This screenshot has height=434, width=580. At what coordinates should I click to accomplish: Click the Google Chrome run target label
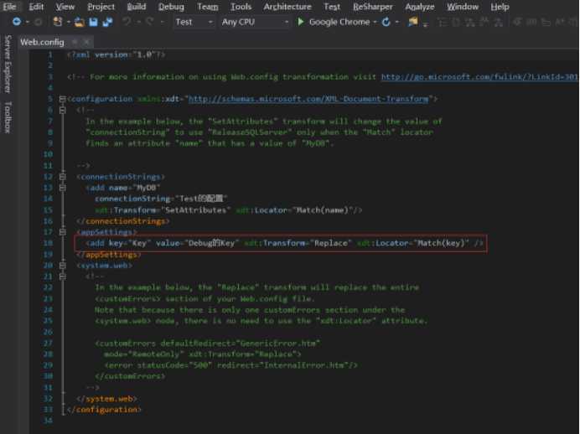coord(339,22)
